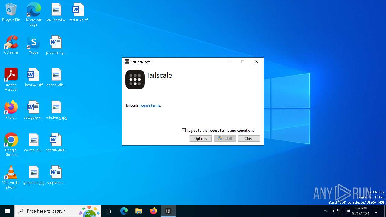Select the ringcondit... image file
The image size is (386, 217).
pos(56,78)
